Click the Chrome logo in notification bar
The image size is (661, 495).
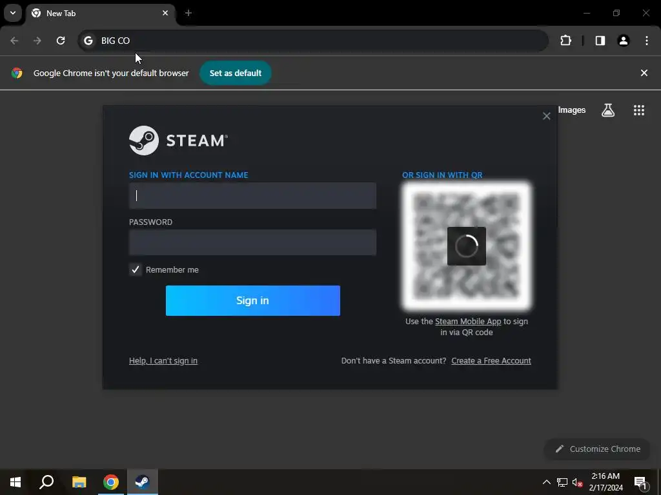pos(17,73)
